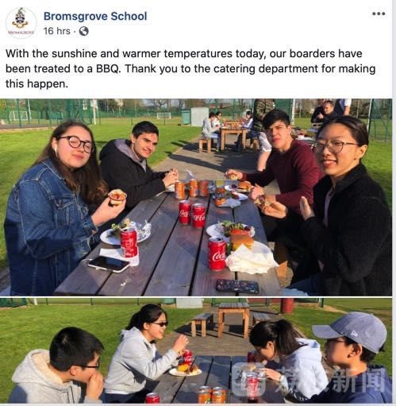
Task: Open Bromsgrove School profile picture
Action: [x=21, y=23]
